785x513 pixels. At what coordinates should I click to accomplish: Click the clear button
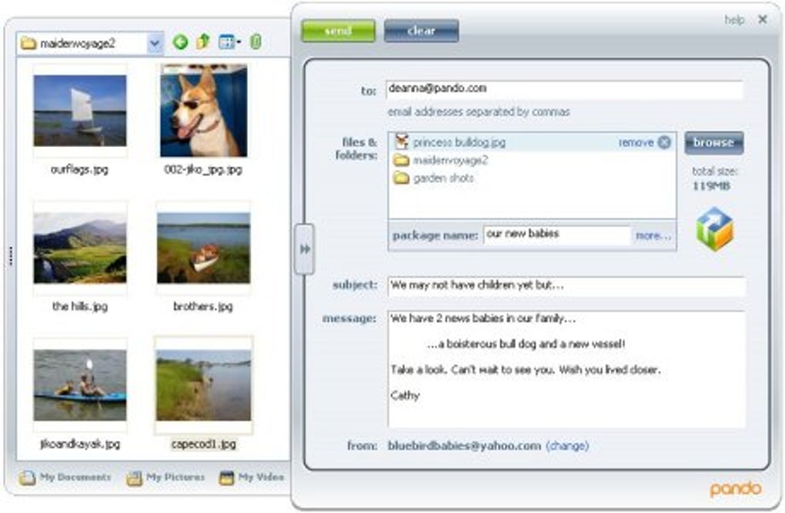pyautogui.click(x=421, y=31)
